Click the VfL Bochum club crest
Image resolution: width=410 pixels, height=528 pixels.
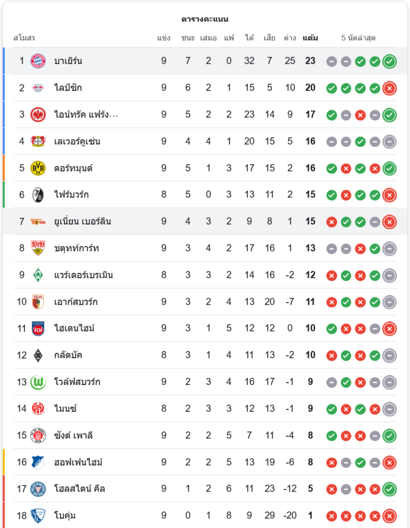click(x=38, y=515)
